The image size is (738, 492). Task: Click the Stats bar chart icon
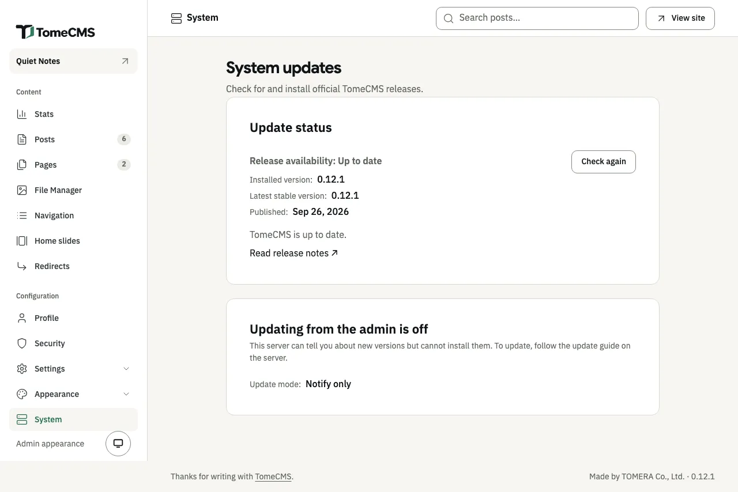pos(22,114)
